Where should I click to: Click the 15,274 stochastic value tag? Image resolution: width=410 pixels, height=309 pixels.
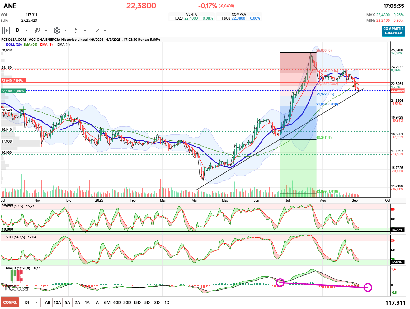click(x=397, y=230)
